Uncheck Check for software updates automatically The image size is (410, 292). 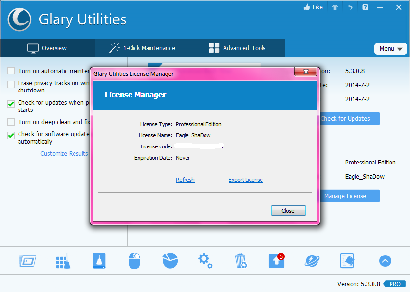[11, 135]
